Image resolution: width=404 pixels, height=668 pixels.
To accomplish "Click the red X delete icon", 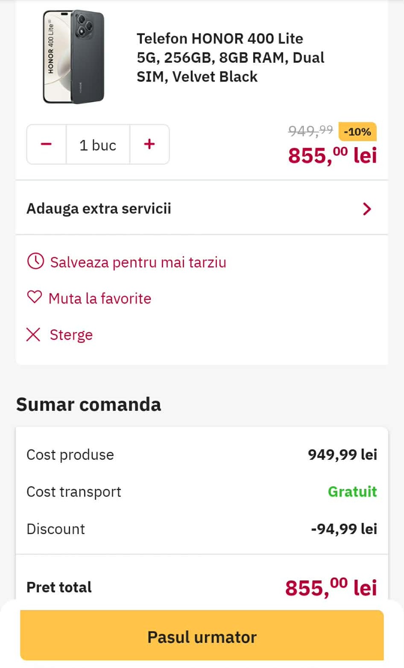I will [33, 335].
